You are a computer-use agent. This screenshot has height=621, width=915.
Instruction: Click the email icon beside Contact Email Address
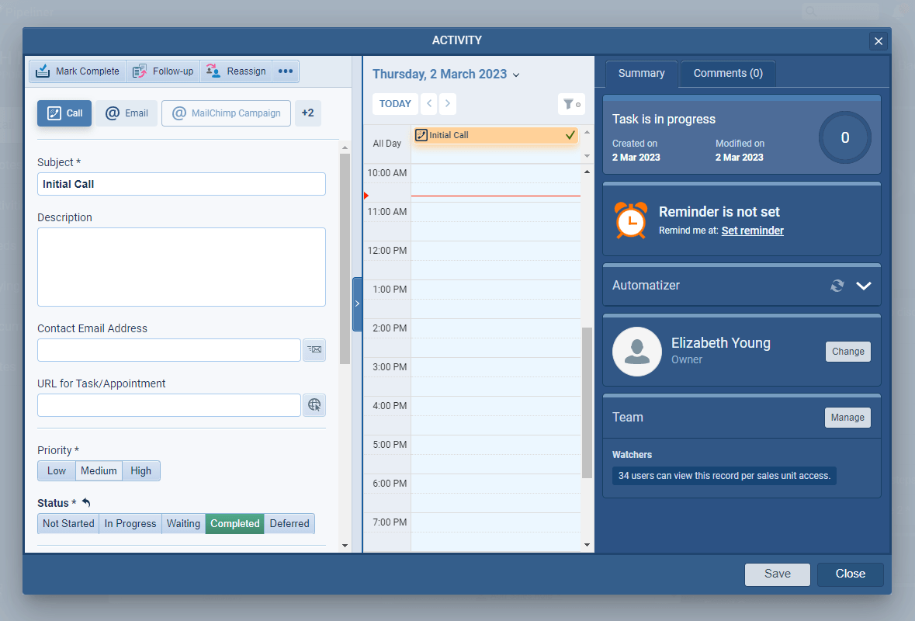coord(314,350)
